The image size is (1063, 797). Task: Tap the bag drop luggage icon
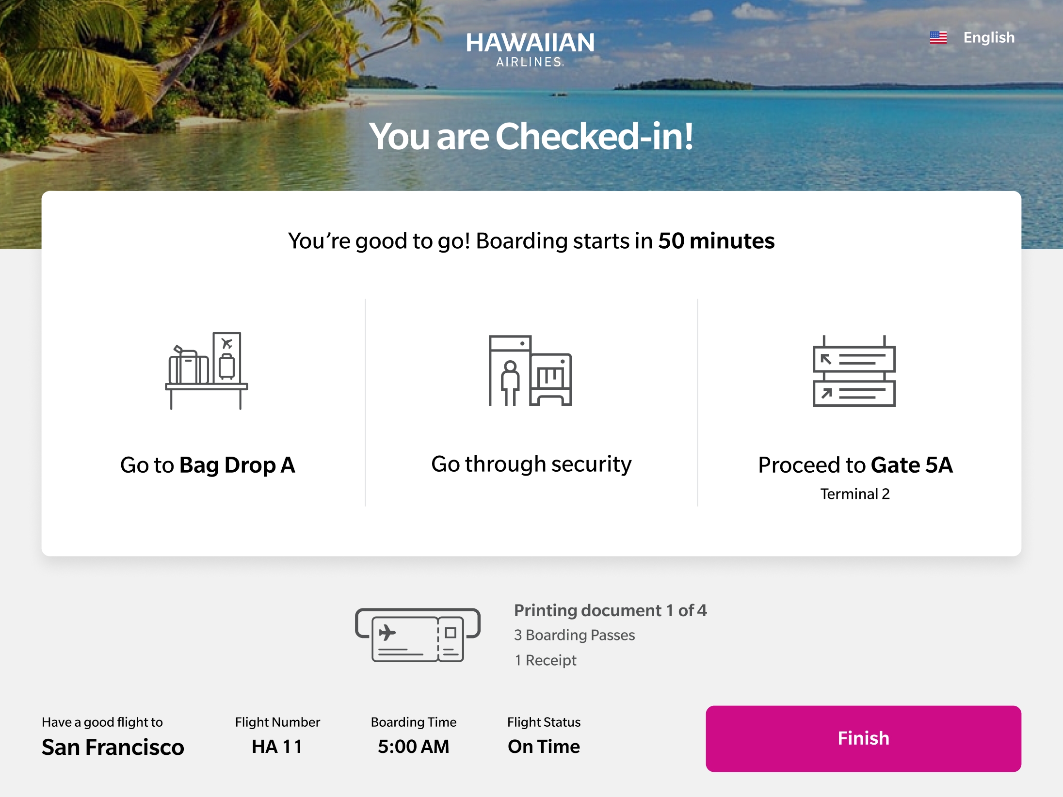[207, 371]
